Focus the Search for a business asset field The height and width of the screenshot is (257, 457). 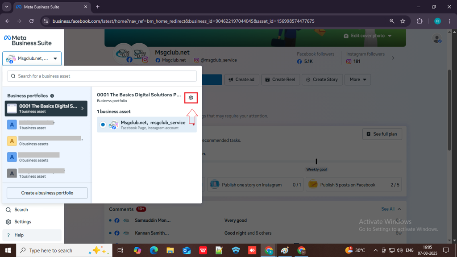coord(102,76)
